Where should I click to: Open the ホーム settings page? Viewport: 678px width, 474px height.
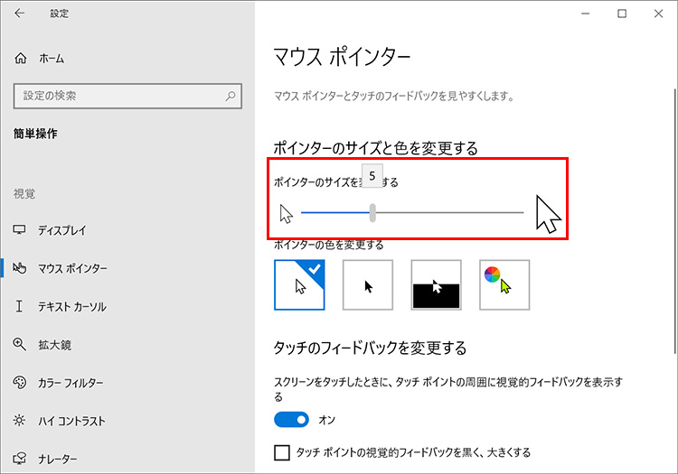pyautogui.click(x=52, y=58)
